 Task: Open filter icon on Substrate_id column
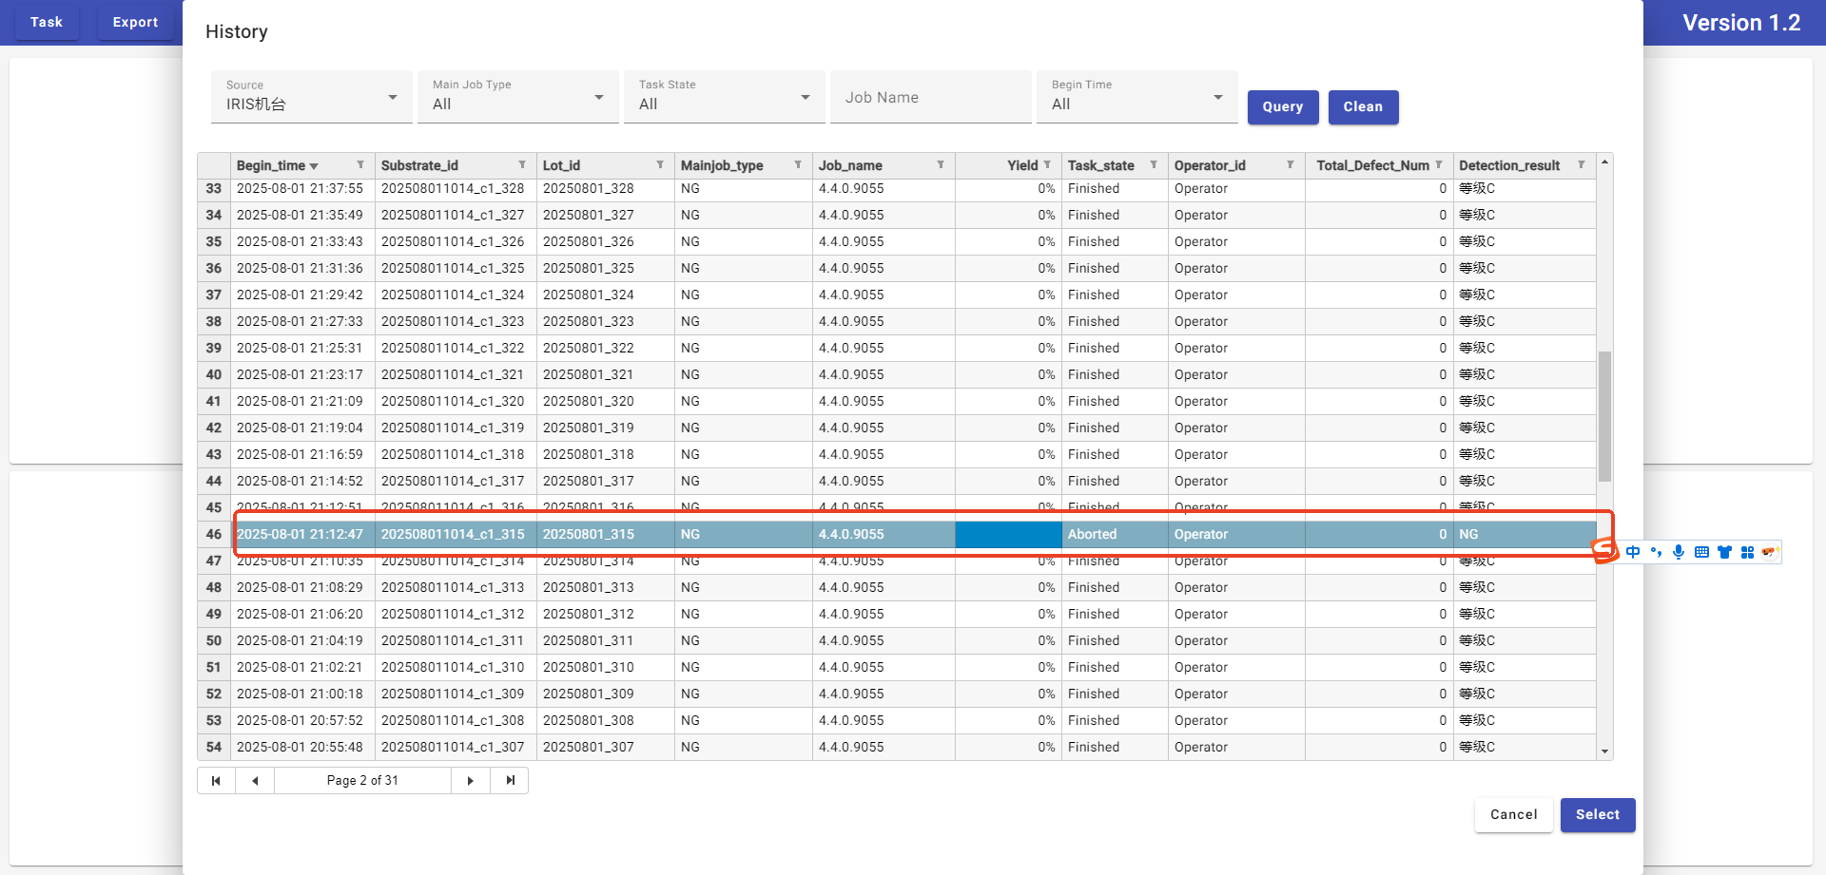[x=522, y=165]
